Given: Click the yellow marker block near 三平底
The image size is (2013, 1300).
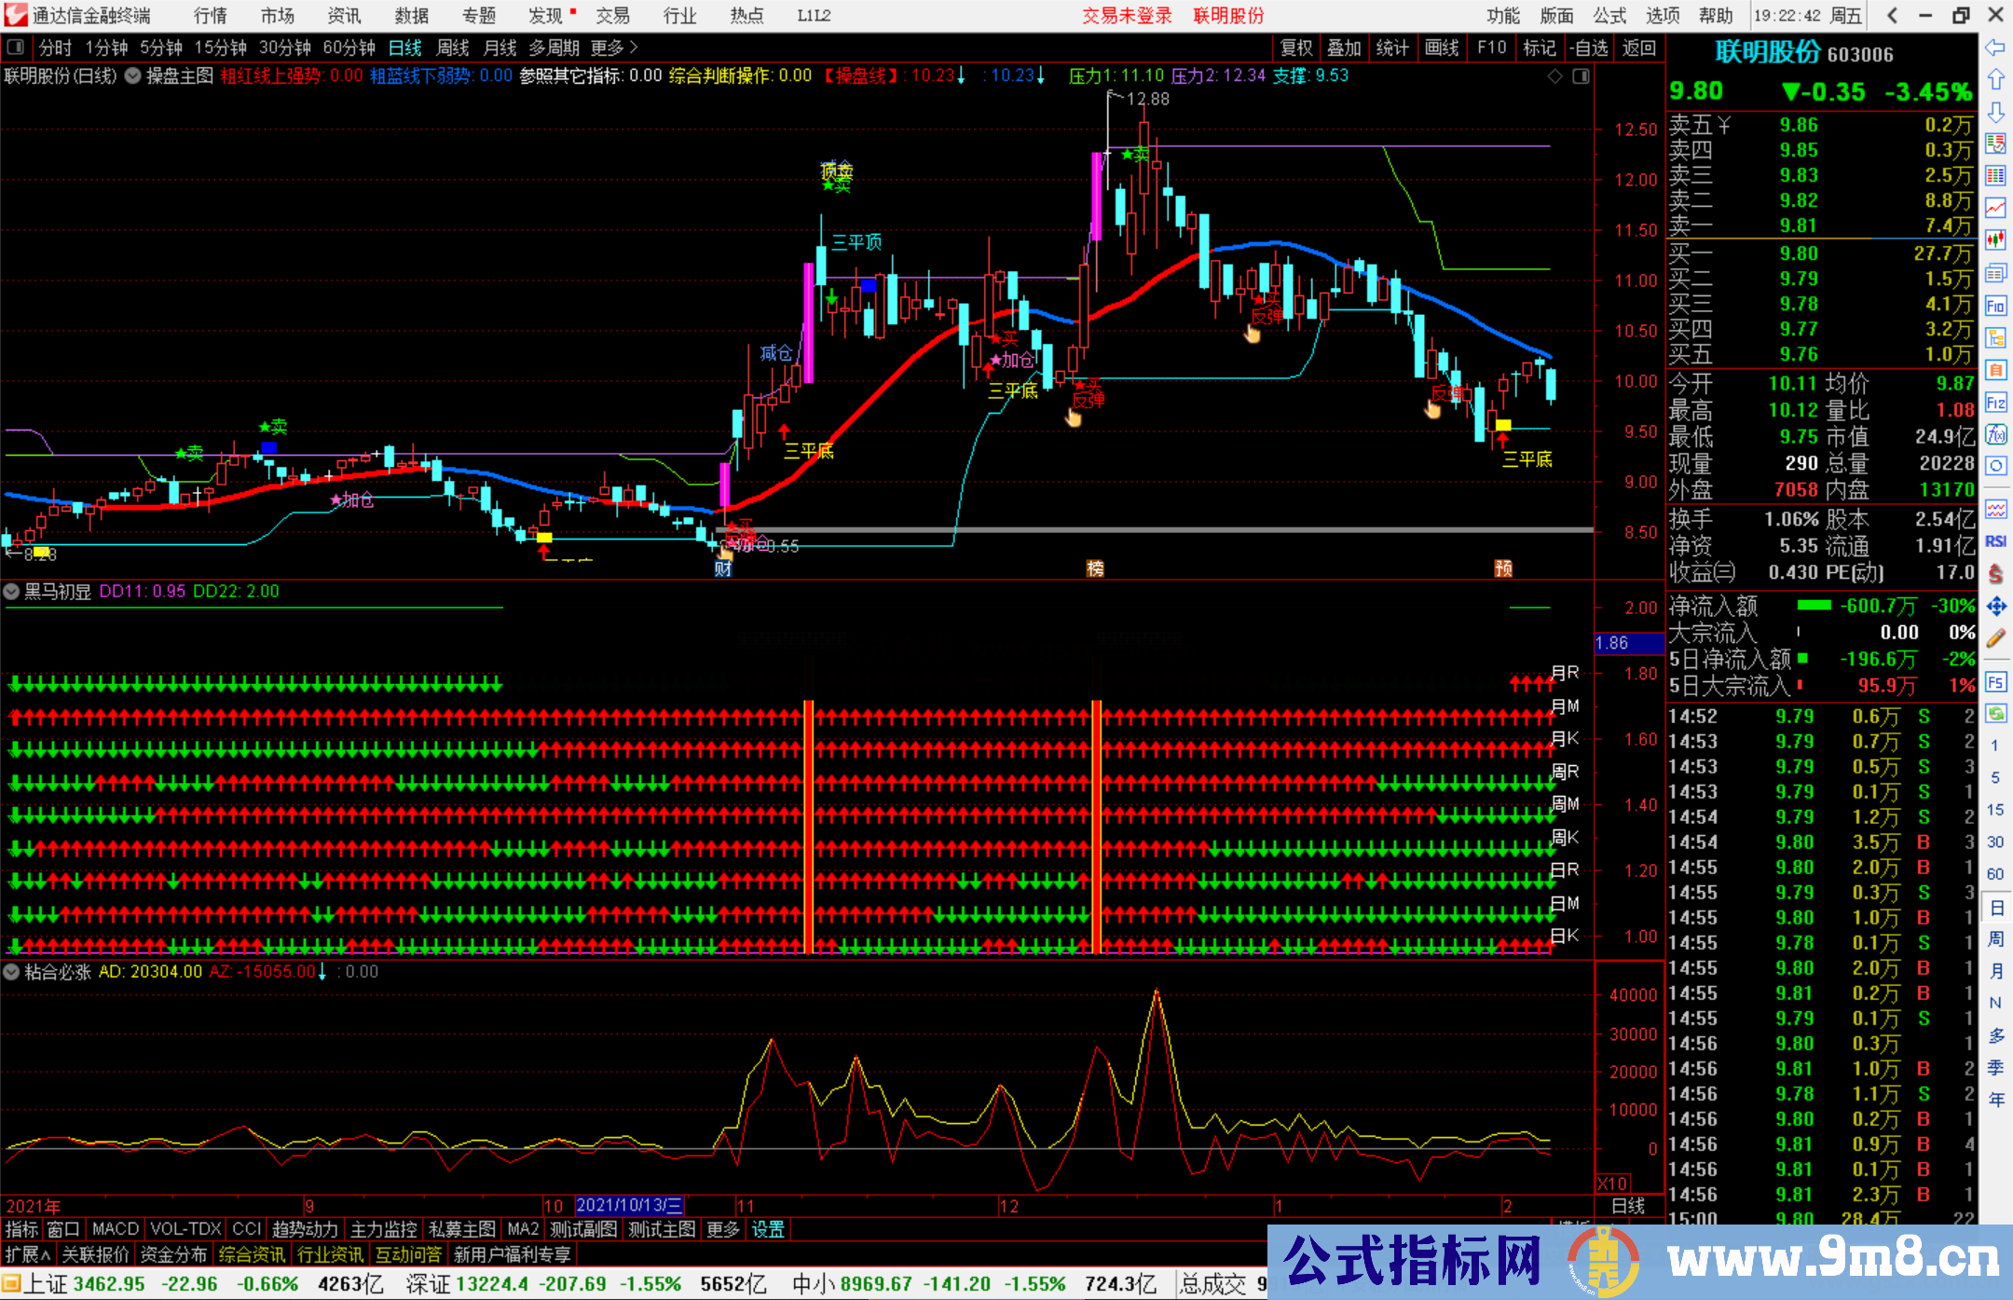Looking at the screenshot, I should pos(1503,425).
